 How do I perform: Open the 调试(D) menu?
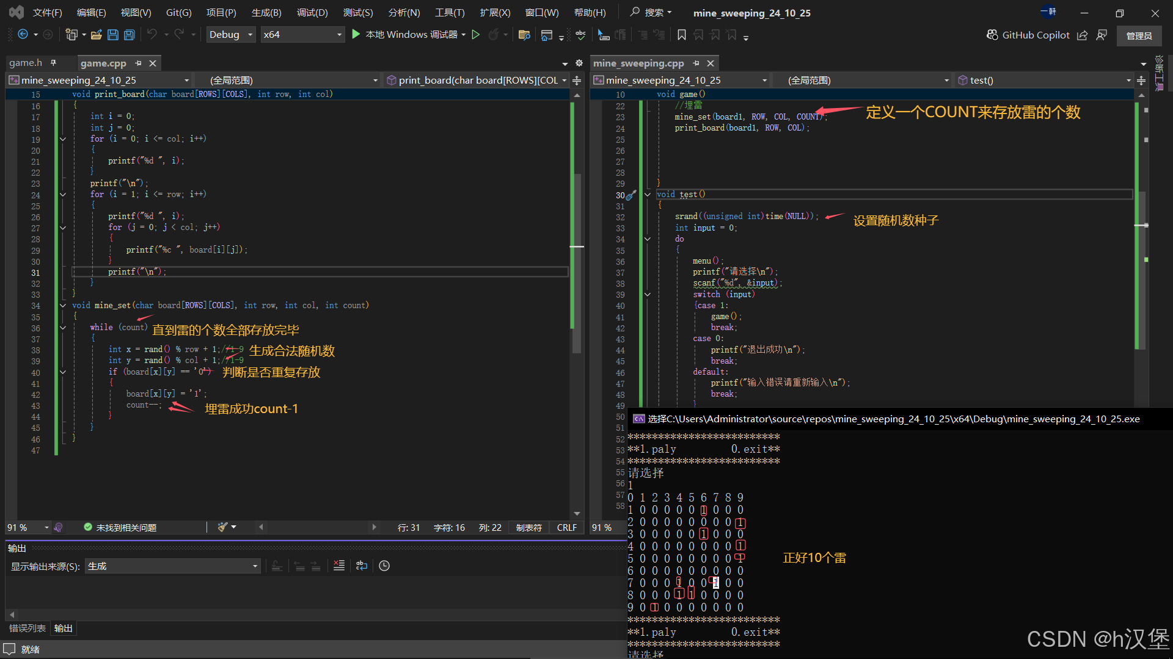click(x=312, y=12)
